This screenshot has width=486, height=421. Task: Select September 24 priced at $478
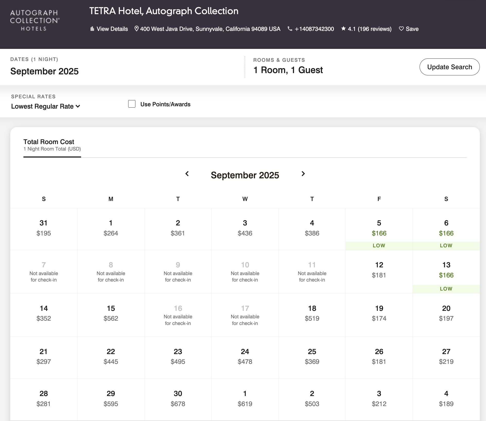click(245, 358)
